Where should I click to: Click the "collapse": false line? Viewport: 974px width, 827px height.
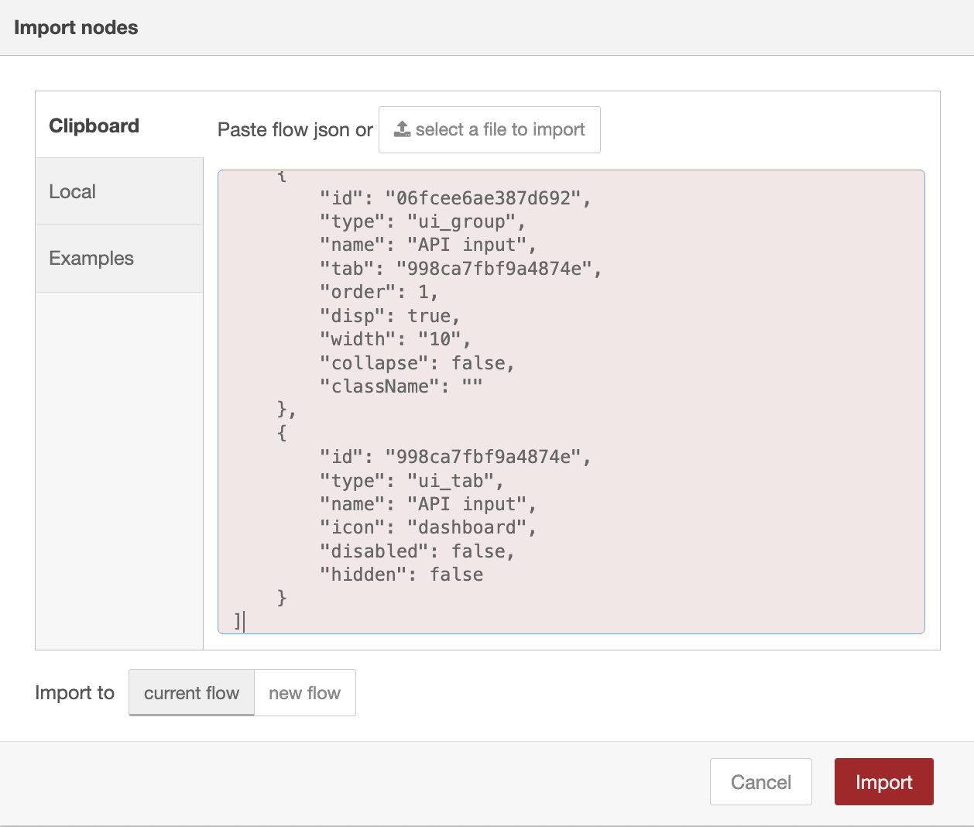tap(417, 363)
